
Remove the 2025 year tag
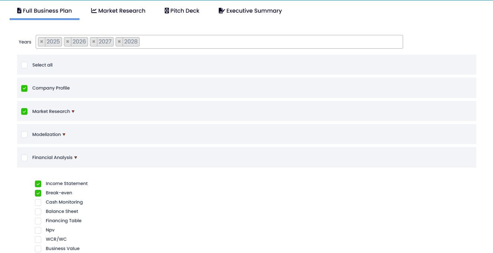tap(42, 42)
